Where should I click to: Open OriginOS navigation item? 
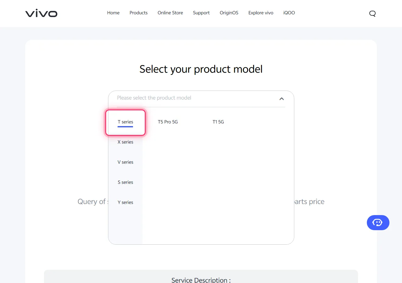coord(229,13)
